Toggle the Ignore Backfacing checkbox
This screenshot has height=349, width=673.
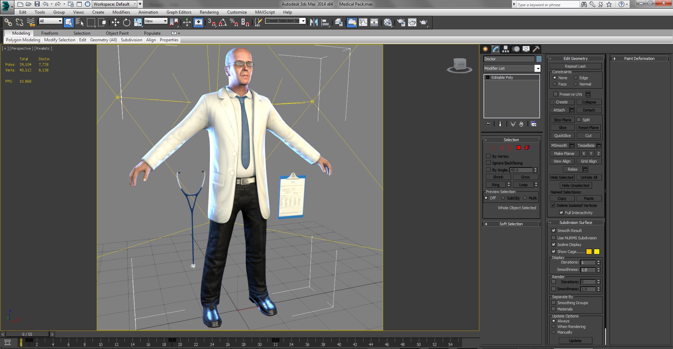tap(488, 163)
